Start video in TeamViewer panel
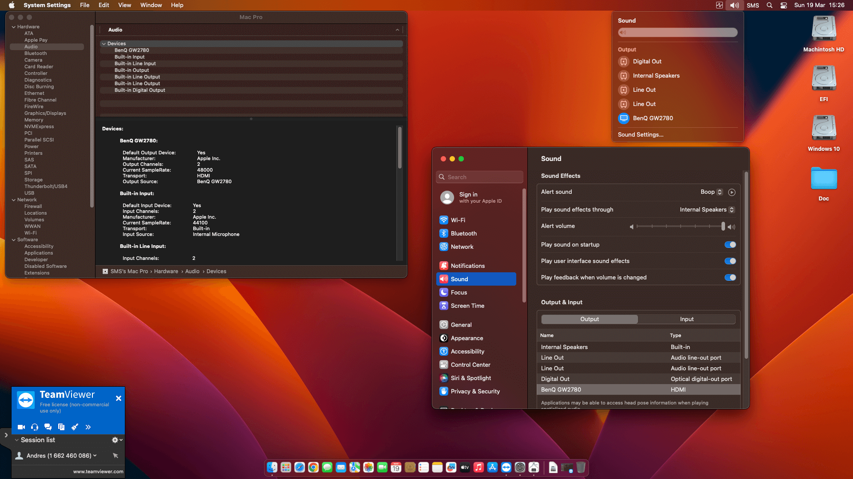Viewport: 853px width, 479px height. (x=21, y=427)
